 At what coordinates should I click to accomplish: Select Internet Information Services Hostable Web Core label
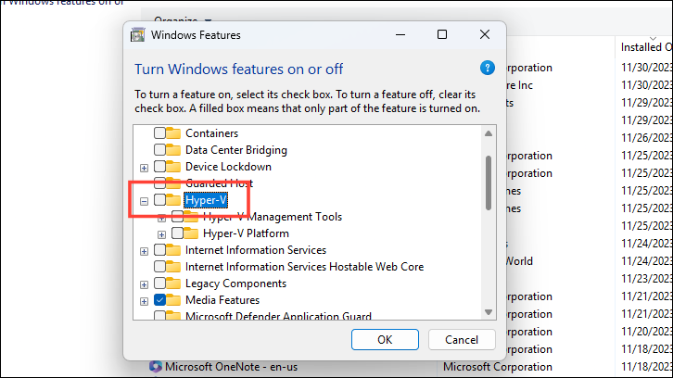tap(304, 267)
